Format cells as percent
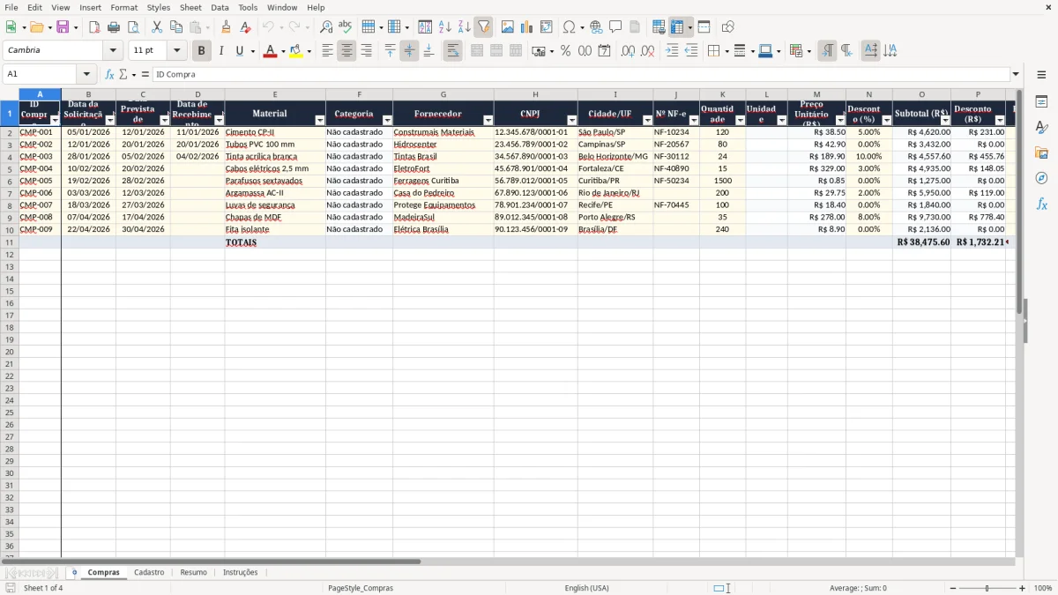1058x595 pixels. [566, 51]
